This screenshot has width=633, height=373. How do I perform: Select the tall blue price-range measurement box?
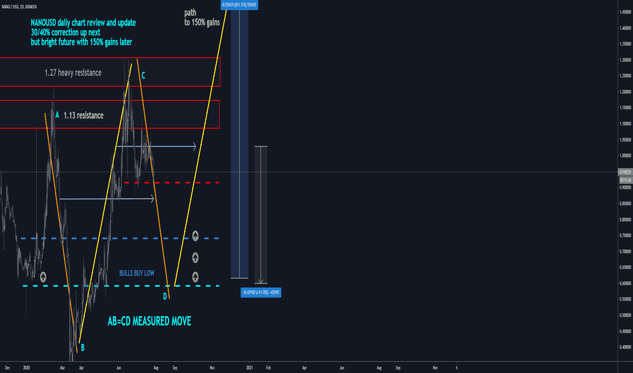tap(239, 143)
